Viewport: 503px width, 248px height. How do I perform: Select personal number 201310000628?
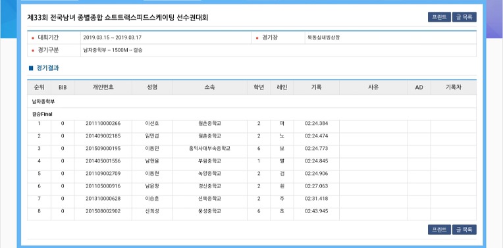pos(103,199)
